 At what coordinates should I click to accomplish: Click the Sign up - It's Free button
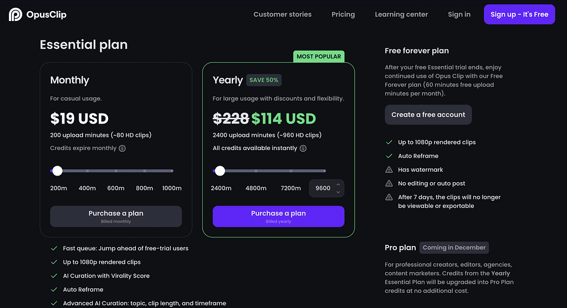tap(519, 14)
